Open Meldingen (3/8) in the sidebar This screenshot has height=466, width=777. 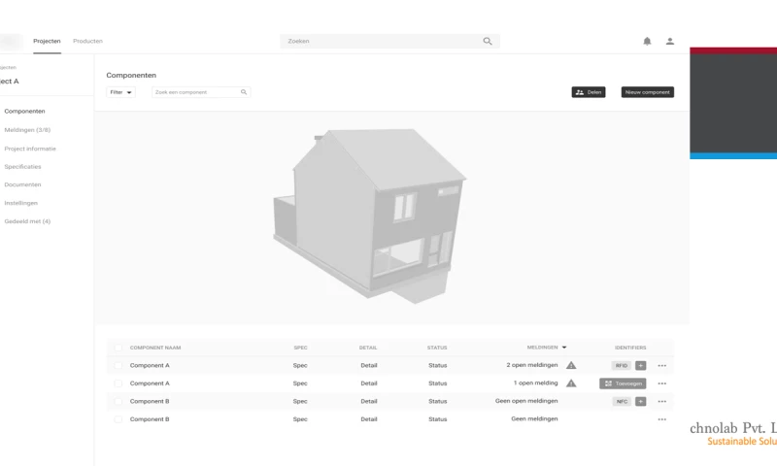coord(27,130)
